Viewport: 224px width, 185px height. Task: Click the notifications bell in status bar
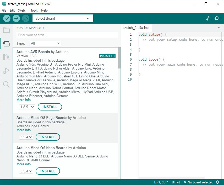click(217, 182)
